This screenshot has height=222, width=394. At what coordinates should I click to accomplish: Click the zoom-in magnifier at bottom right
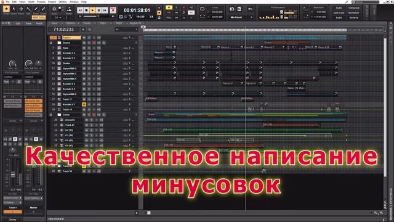382,213
